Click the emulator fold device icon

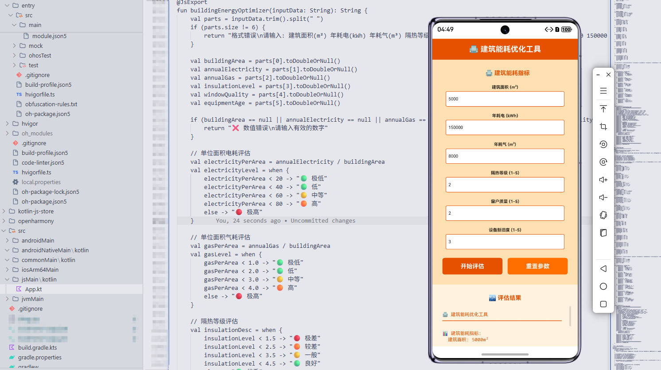click(603, 233)
